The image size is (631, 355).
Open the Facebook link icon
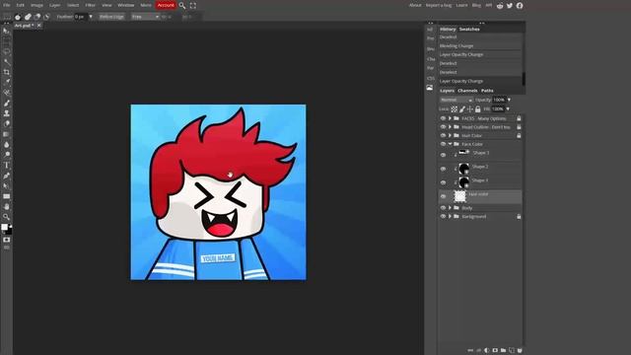coord(520,6)
